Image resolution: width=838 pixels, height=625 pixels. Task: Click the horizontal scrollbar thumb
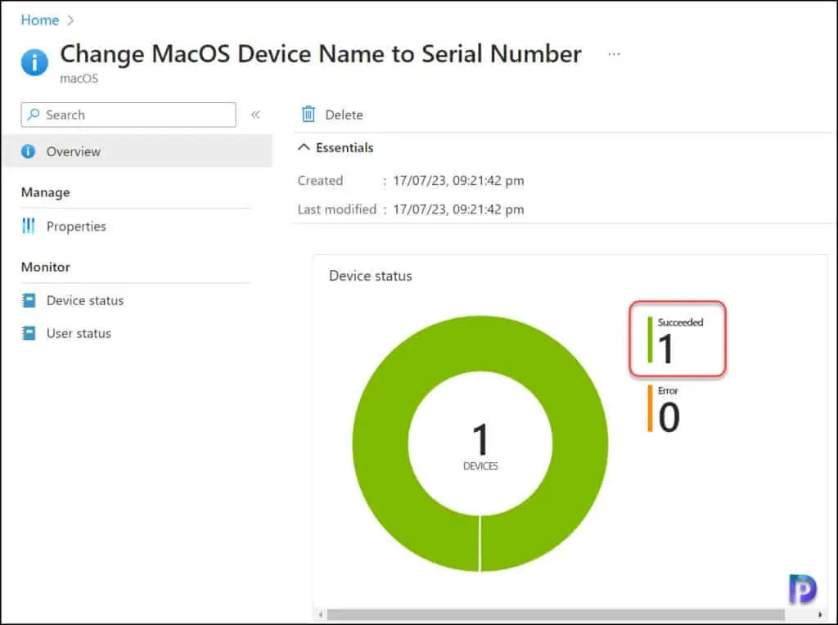(x=556, y=615)
